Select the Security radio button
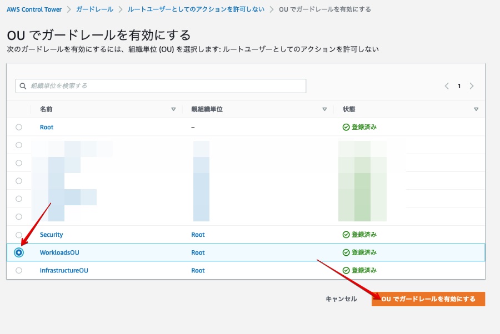Viewport: 500px width, 334px height. click(x=19, y=235)
